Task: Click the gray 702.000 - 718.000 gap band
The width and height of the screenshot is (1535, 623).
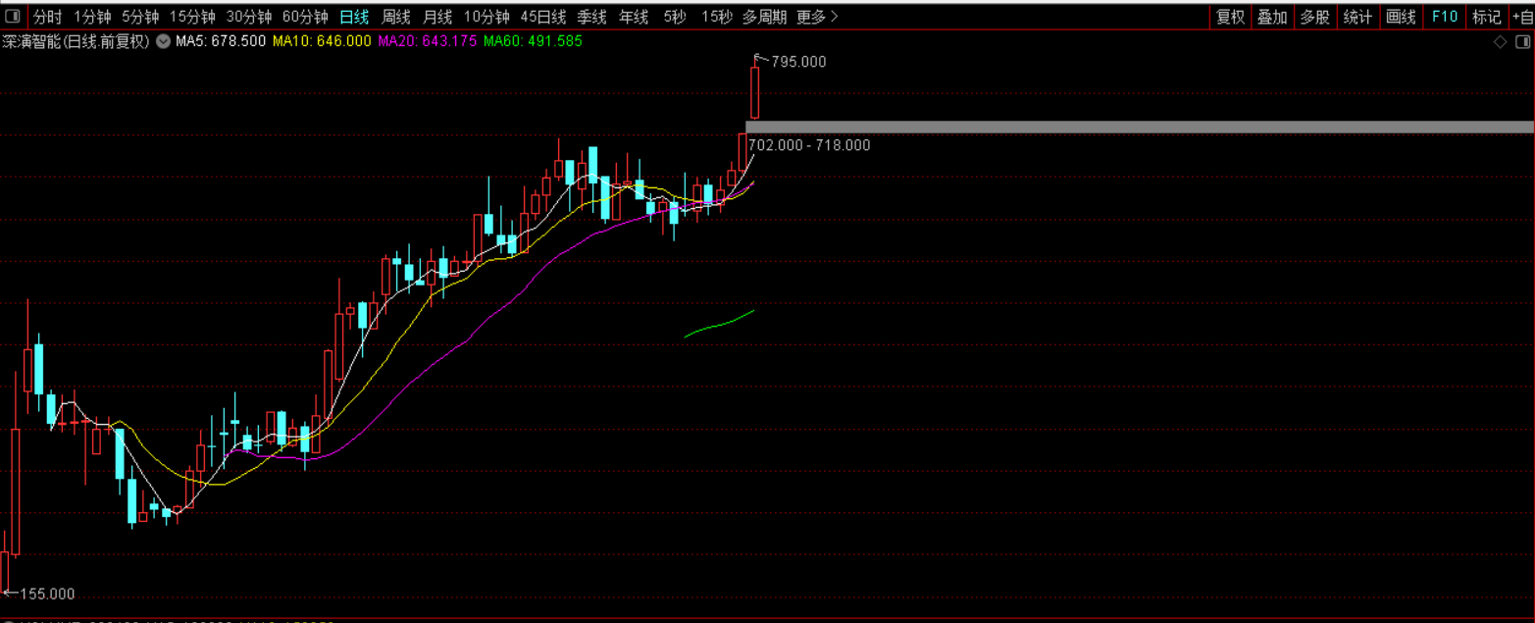Action: point(1139,127)
